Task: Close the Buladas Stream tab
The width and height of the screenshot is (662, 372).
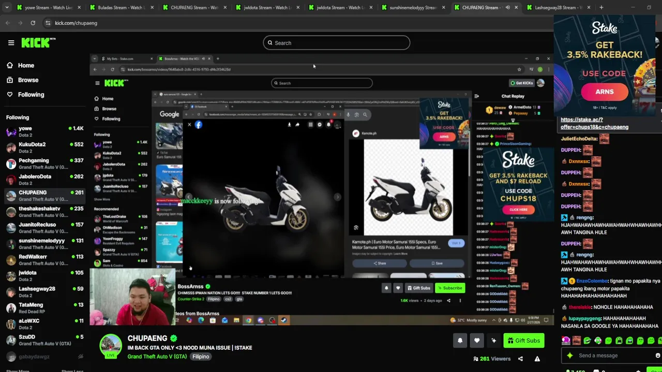Action: click(x=151, y=7)
